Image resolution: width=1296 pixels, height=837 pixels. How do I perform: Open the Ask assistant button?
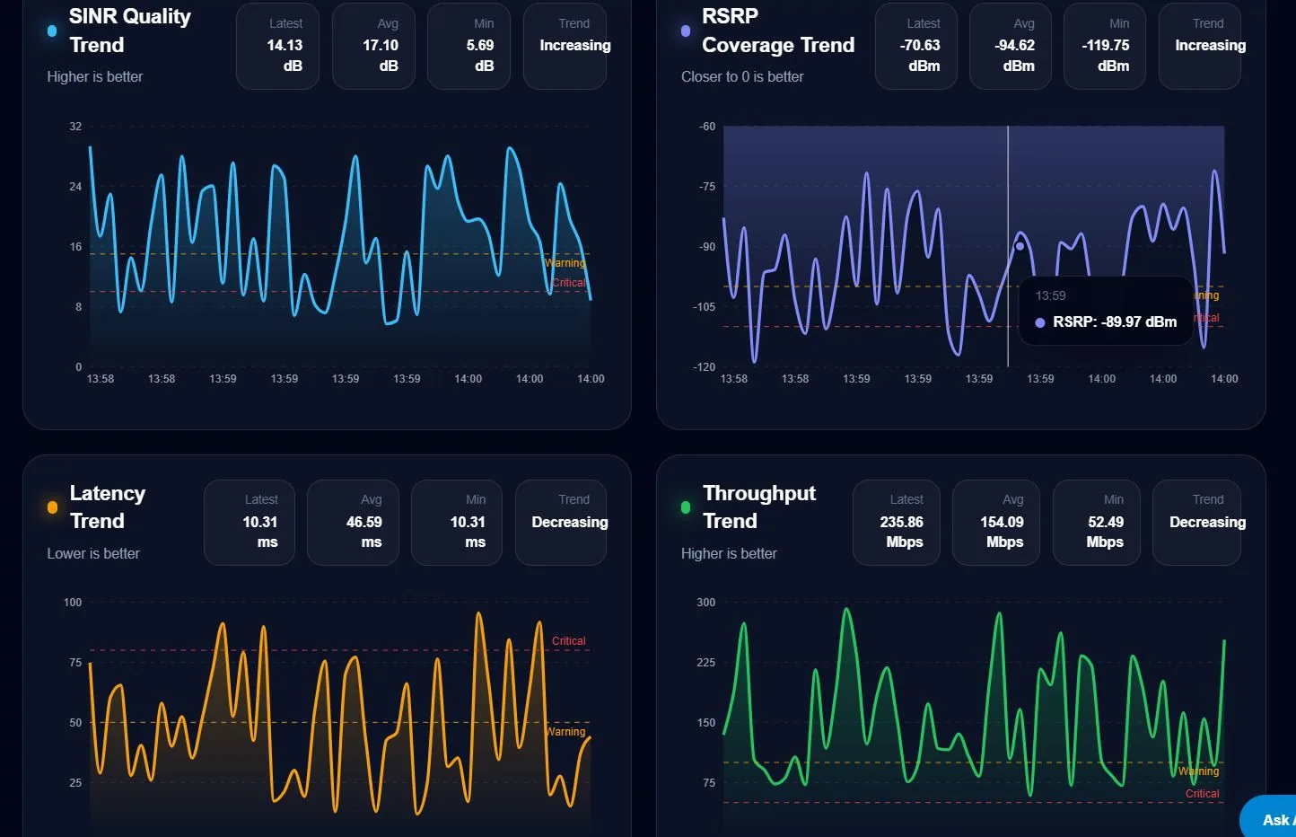click(1268, 816)
